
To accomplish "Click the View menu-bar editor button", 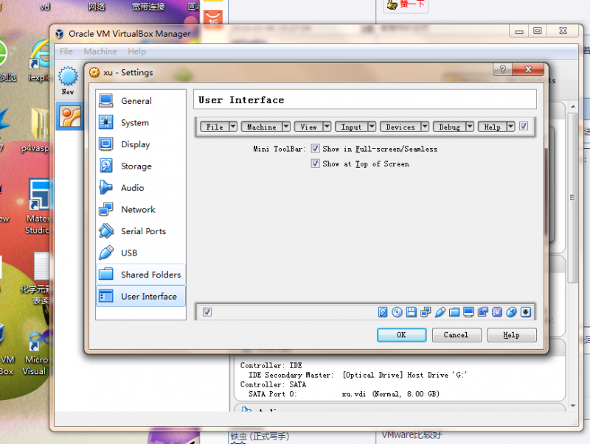I will 308,127.
